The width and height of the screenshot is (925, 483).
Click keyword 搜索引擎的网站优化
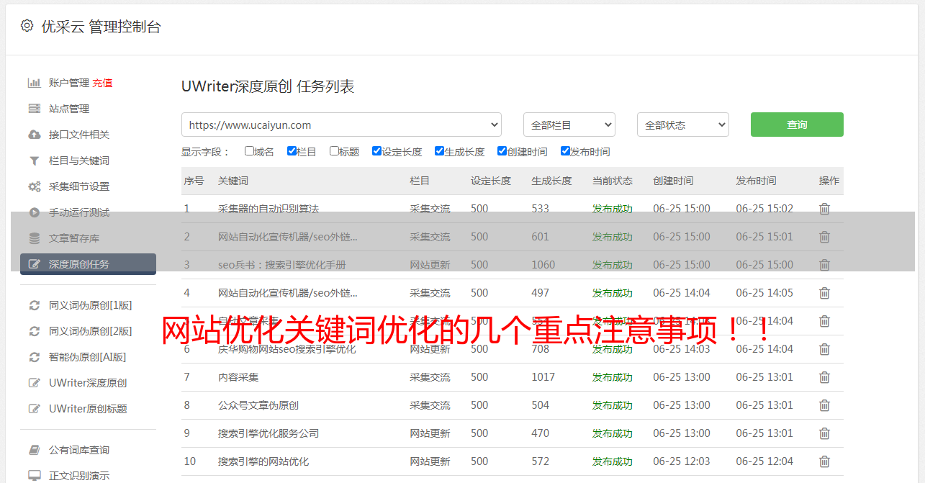click(263, 461)
